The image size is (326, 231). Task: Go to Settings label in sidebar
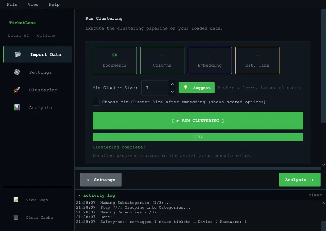(40, 72)
